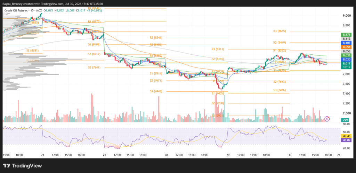Viewport: 356px width, 173px height.
Task: Click the R2 (8449) pivot label
Action: 280,43
